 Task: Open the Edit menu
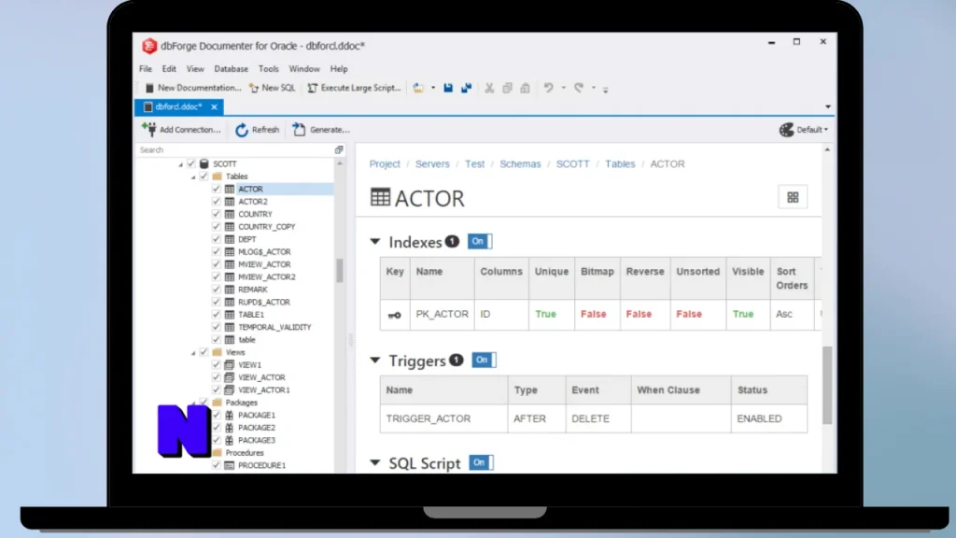point(169,69)
